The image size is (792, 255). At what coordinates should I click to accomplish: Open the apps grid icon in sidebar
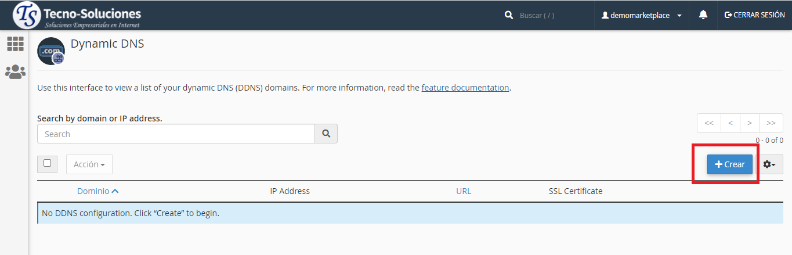coord(15,44)
